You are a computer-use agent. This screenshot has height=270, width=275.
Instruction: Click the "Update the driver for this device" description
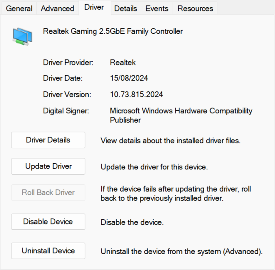pyautogui.click(x=154, y=167)
